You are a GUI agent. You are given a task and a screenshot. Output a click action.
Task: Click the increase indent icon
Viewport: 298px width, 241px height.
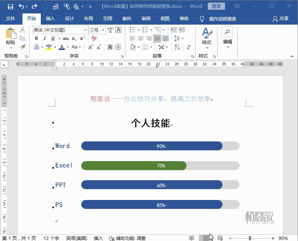[182, 30]
